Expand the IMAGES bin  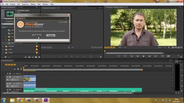[3, 46]
